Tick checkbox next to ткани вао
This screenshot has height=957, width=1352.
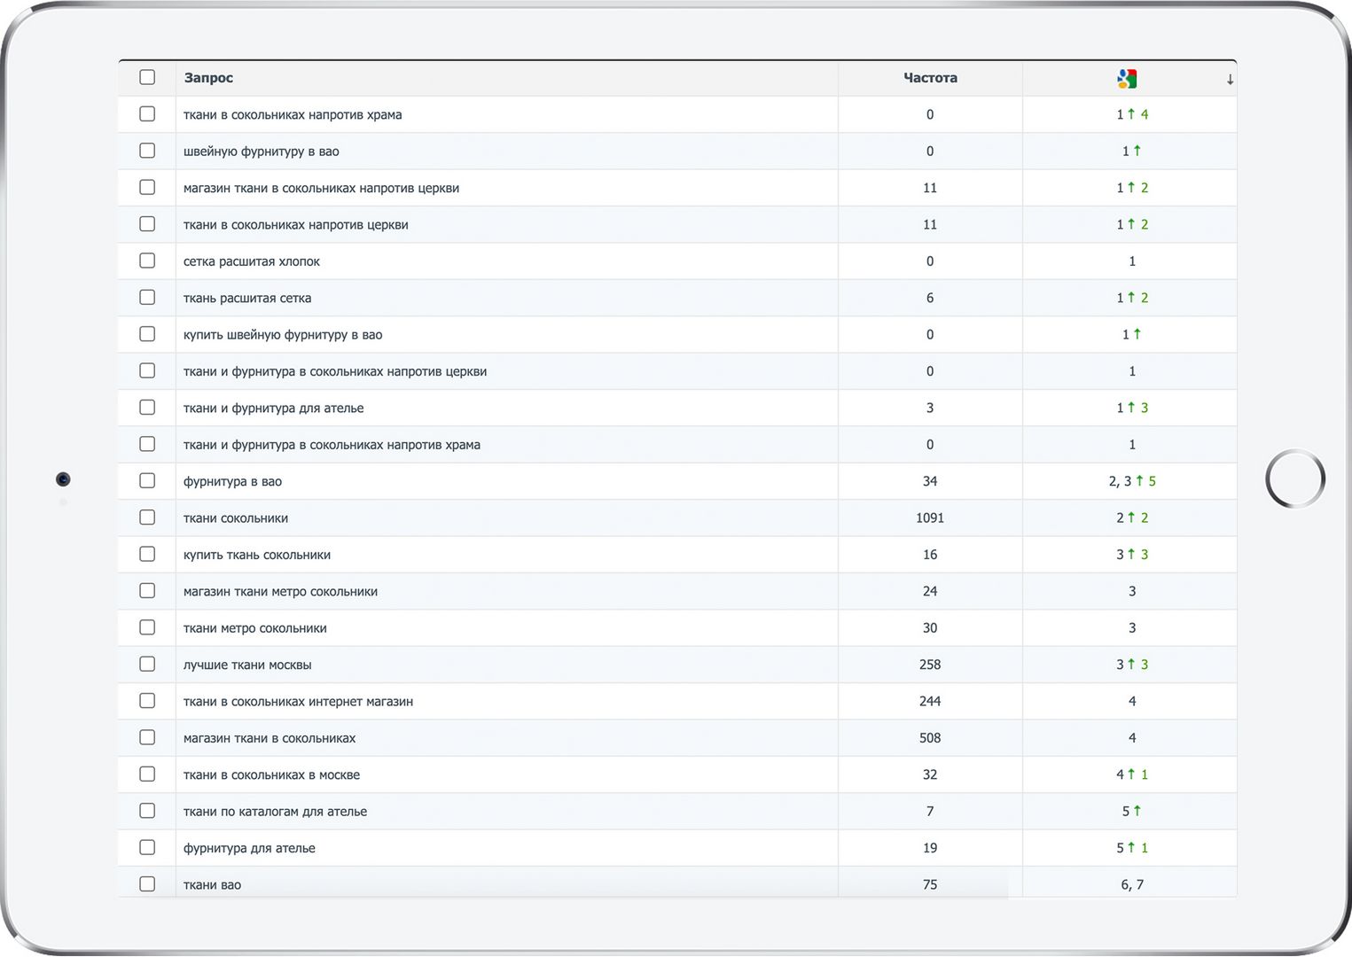point(147,884)
